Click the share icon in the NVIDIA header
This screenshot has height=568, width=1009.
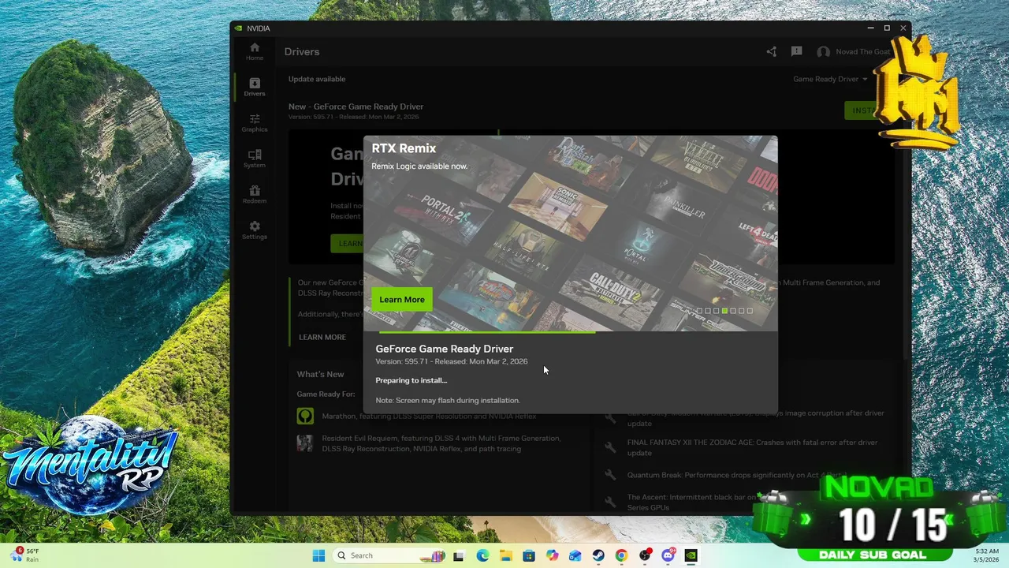click(x=771, y=52)
